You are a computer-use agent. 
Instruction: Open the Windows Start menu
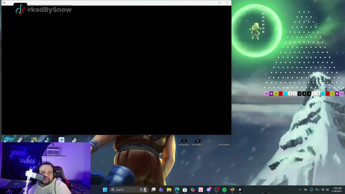coord(105,190)
